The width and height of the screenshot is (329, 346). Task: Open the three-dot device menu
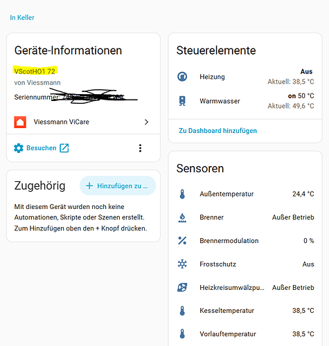(140, 148)
